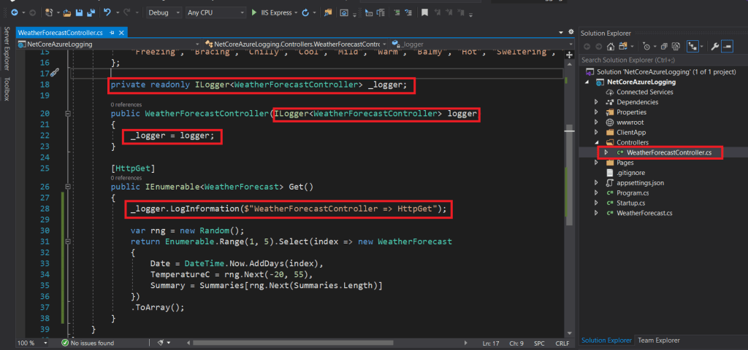Toggle the Preview Selected Items button
This screenshot has width=748, height=350.
tap(728, 47)
